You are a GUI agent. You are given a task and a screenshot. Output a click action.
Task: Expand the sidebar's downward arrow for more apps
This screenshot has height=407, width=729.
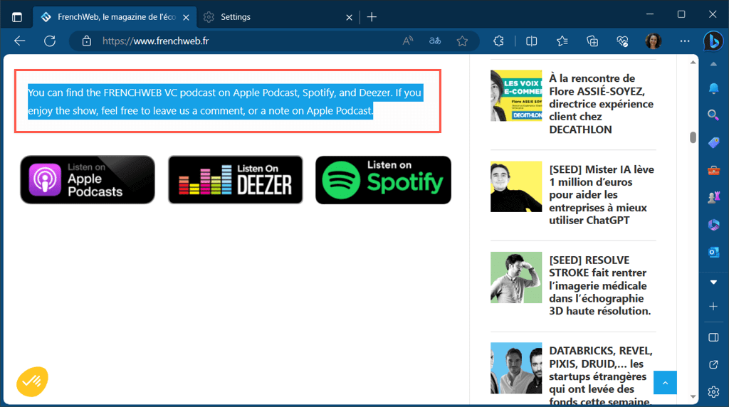point(713,282)
